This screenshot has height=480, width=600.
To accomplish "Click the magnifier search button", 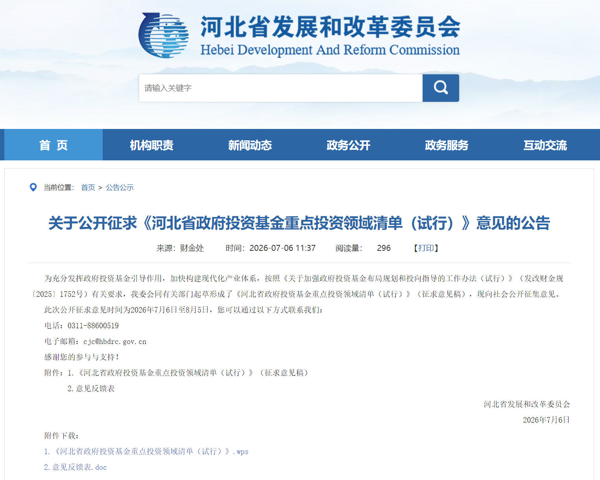I will [441, 88].
